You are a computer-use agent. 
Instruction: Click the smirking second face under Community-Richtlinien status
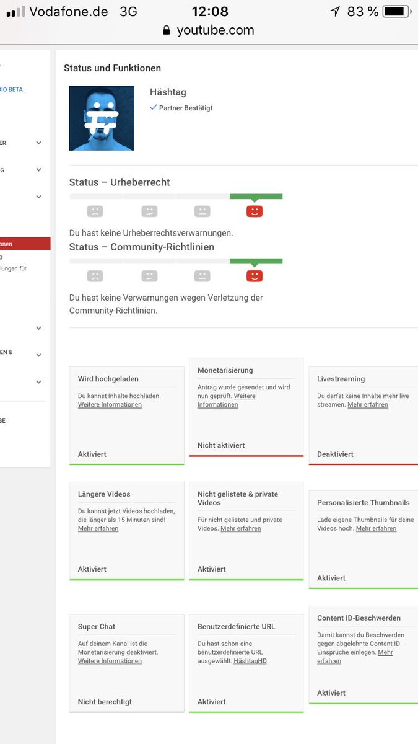(149, 276)
